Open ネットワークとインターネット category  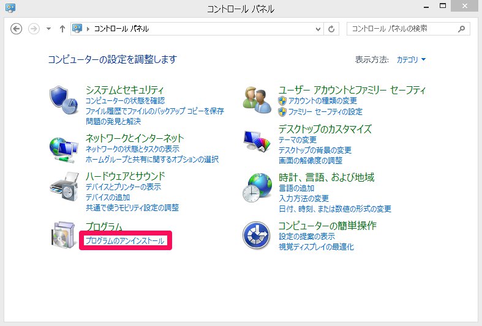[x=135, y=138]
